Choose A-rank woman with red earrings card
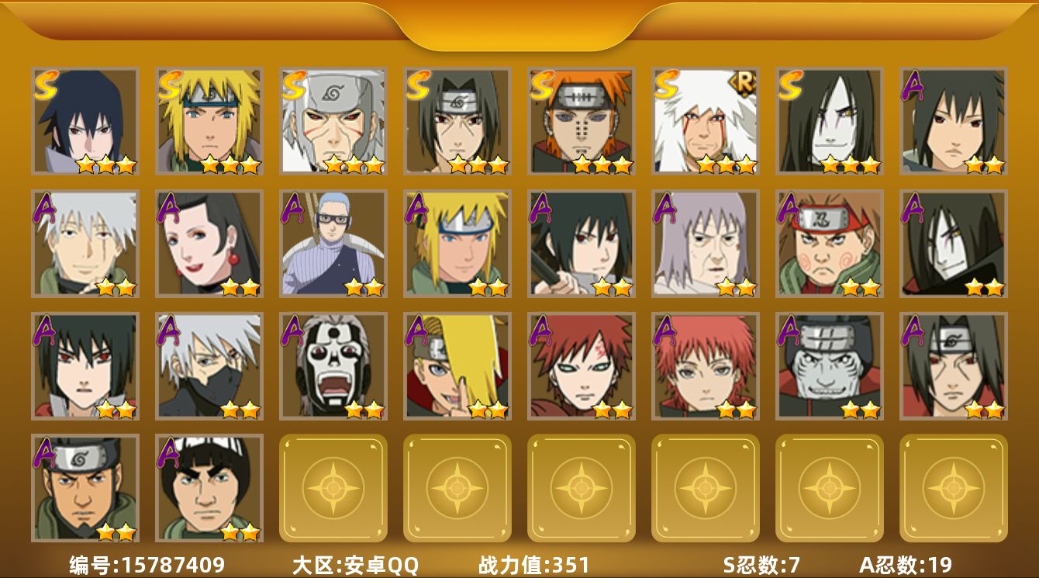Viewport: 1039px width, 578px height. [x=209, y=244]
